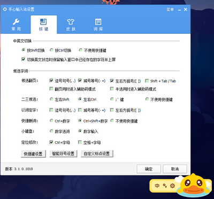Viewport: 214px width, 199px height.
Task: Confirm settings with 确定 button
Action: point(149,169)
